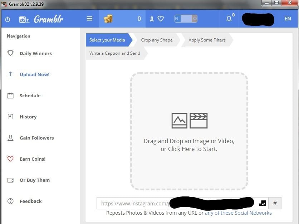Open Gain Followers in navigation
The height and width of the screenshot is (224, 299).
[x=36, y=138]
